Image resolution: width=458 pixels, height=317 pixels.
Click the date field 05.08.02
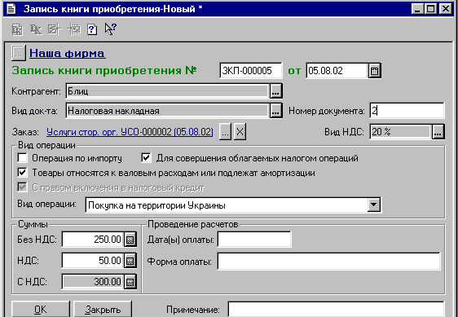(337, 71)
